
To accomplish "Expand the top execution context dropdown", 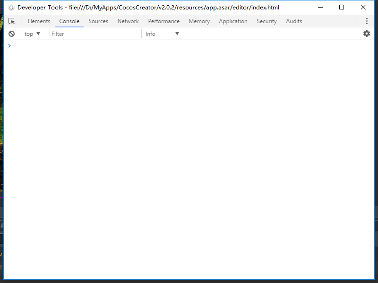I will [x=32, y=33].
